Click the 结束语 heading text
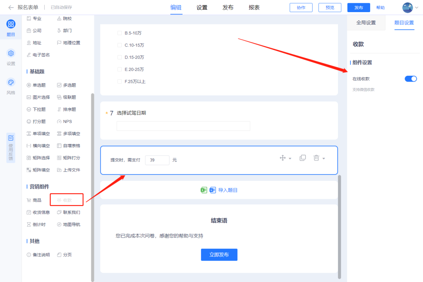423x282 pixels. pos(219,220)
